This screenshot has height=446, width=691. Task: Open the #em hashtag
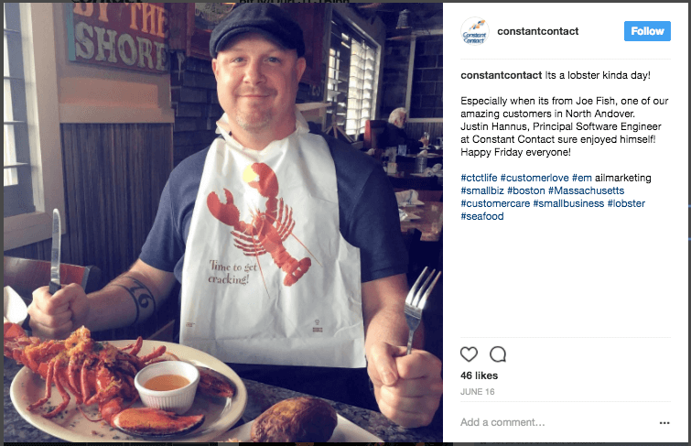(582, 178)
